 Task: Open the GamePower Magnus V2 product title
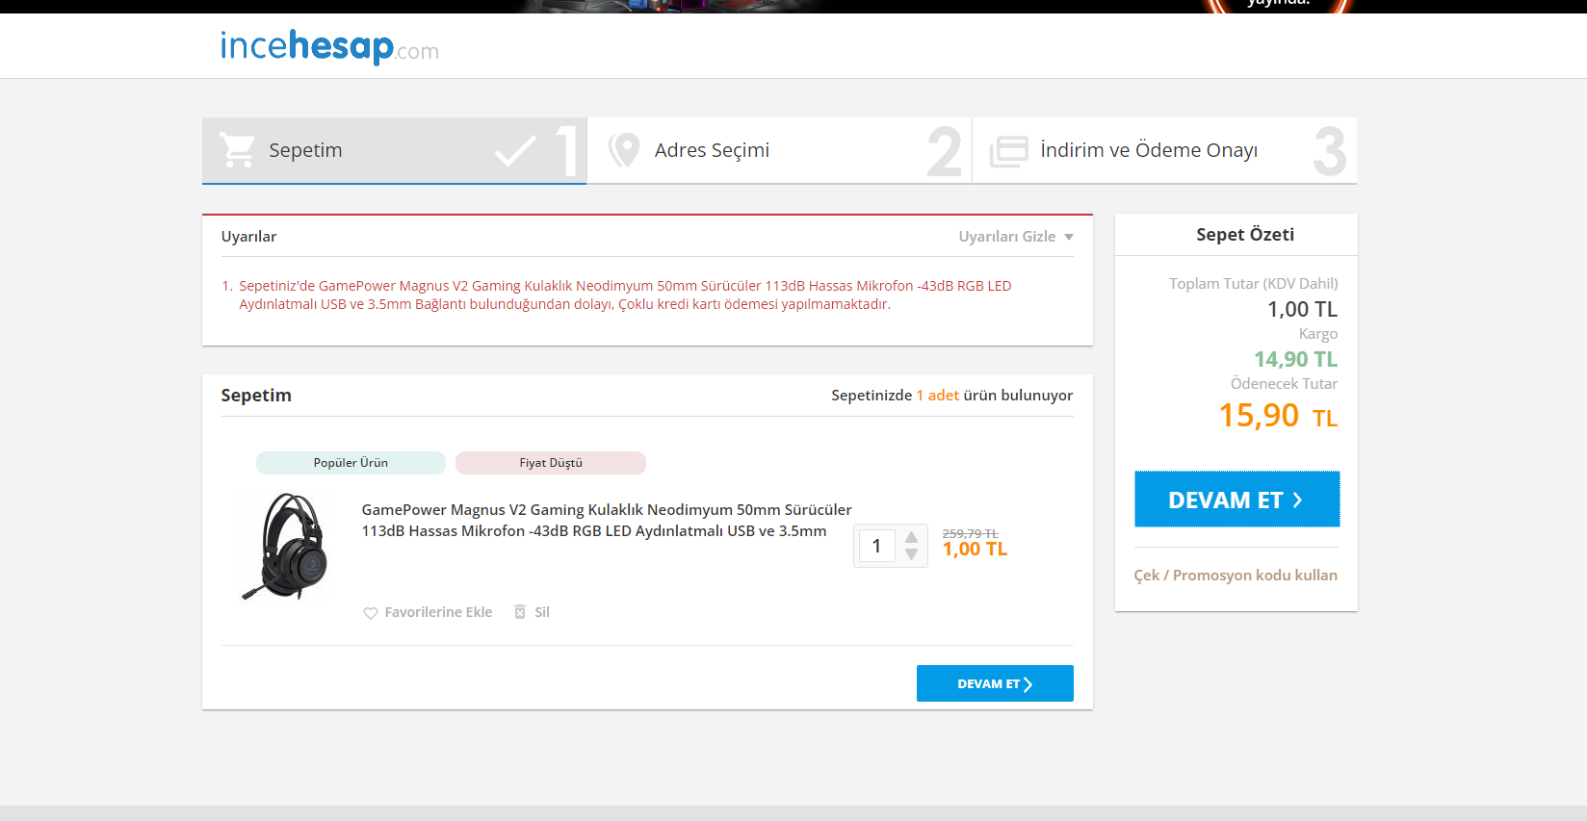tap(607, 521)
